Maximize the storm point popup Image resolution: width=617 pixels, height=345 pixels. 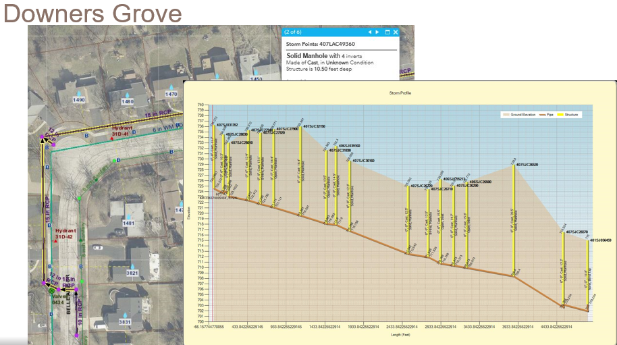pyautogui.click(x=387, y=32)
